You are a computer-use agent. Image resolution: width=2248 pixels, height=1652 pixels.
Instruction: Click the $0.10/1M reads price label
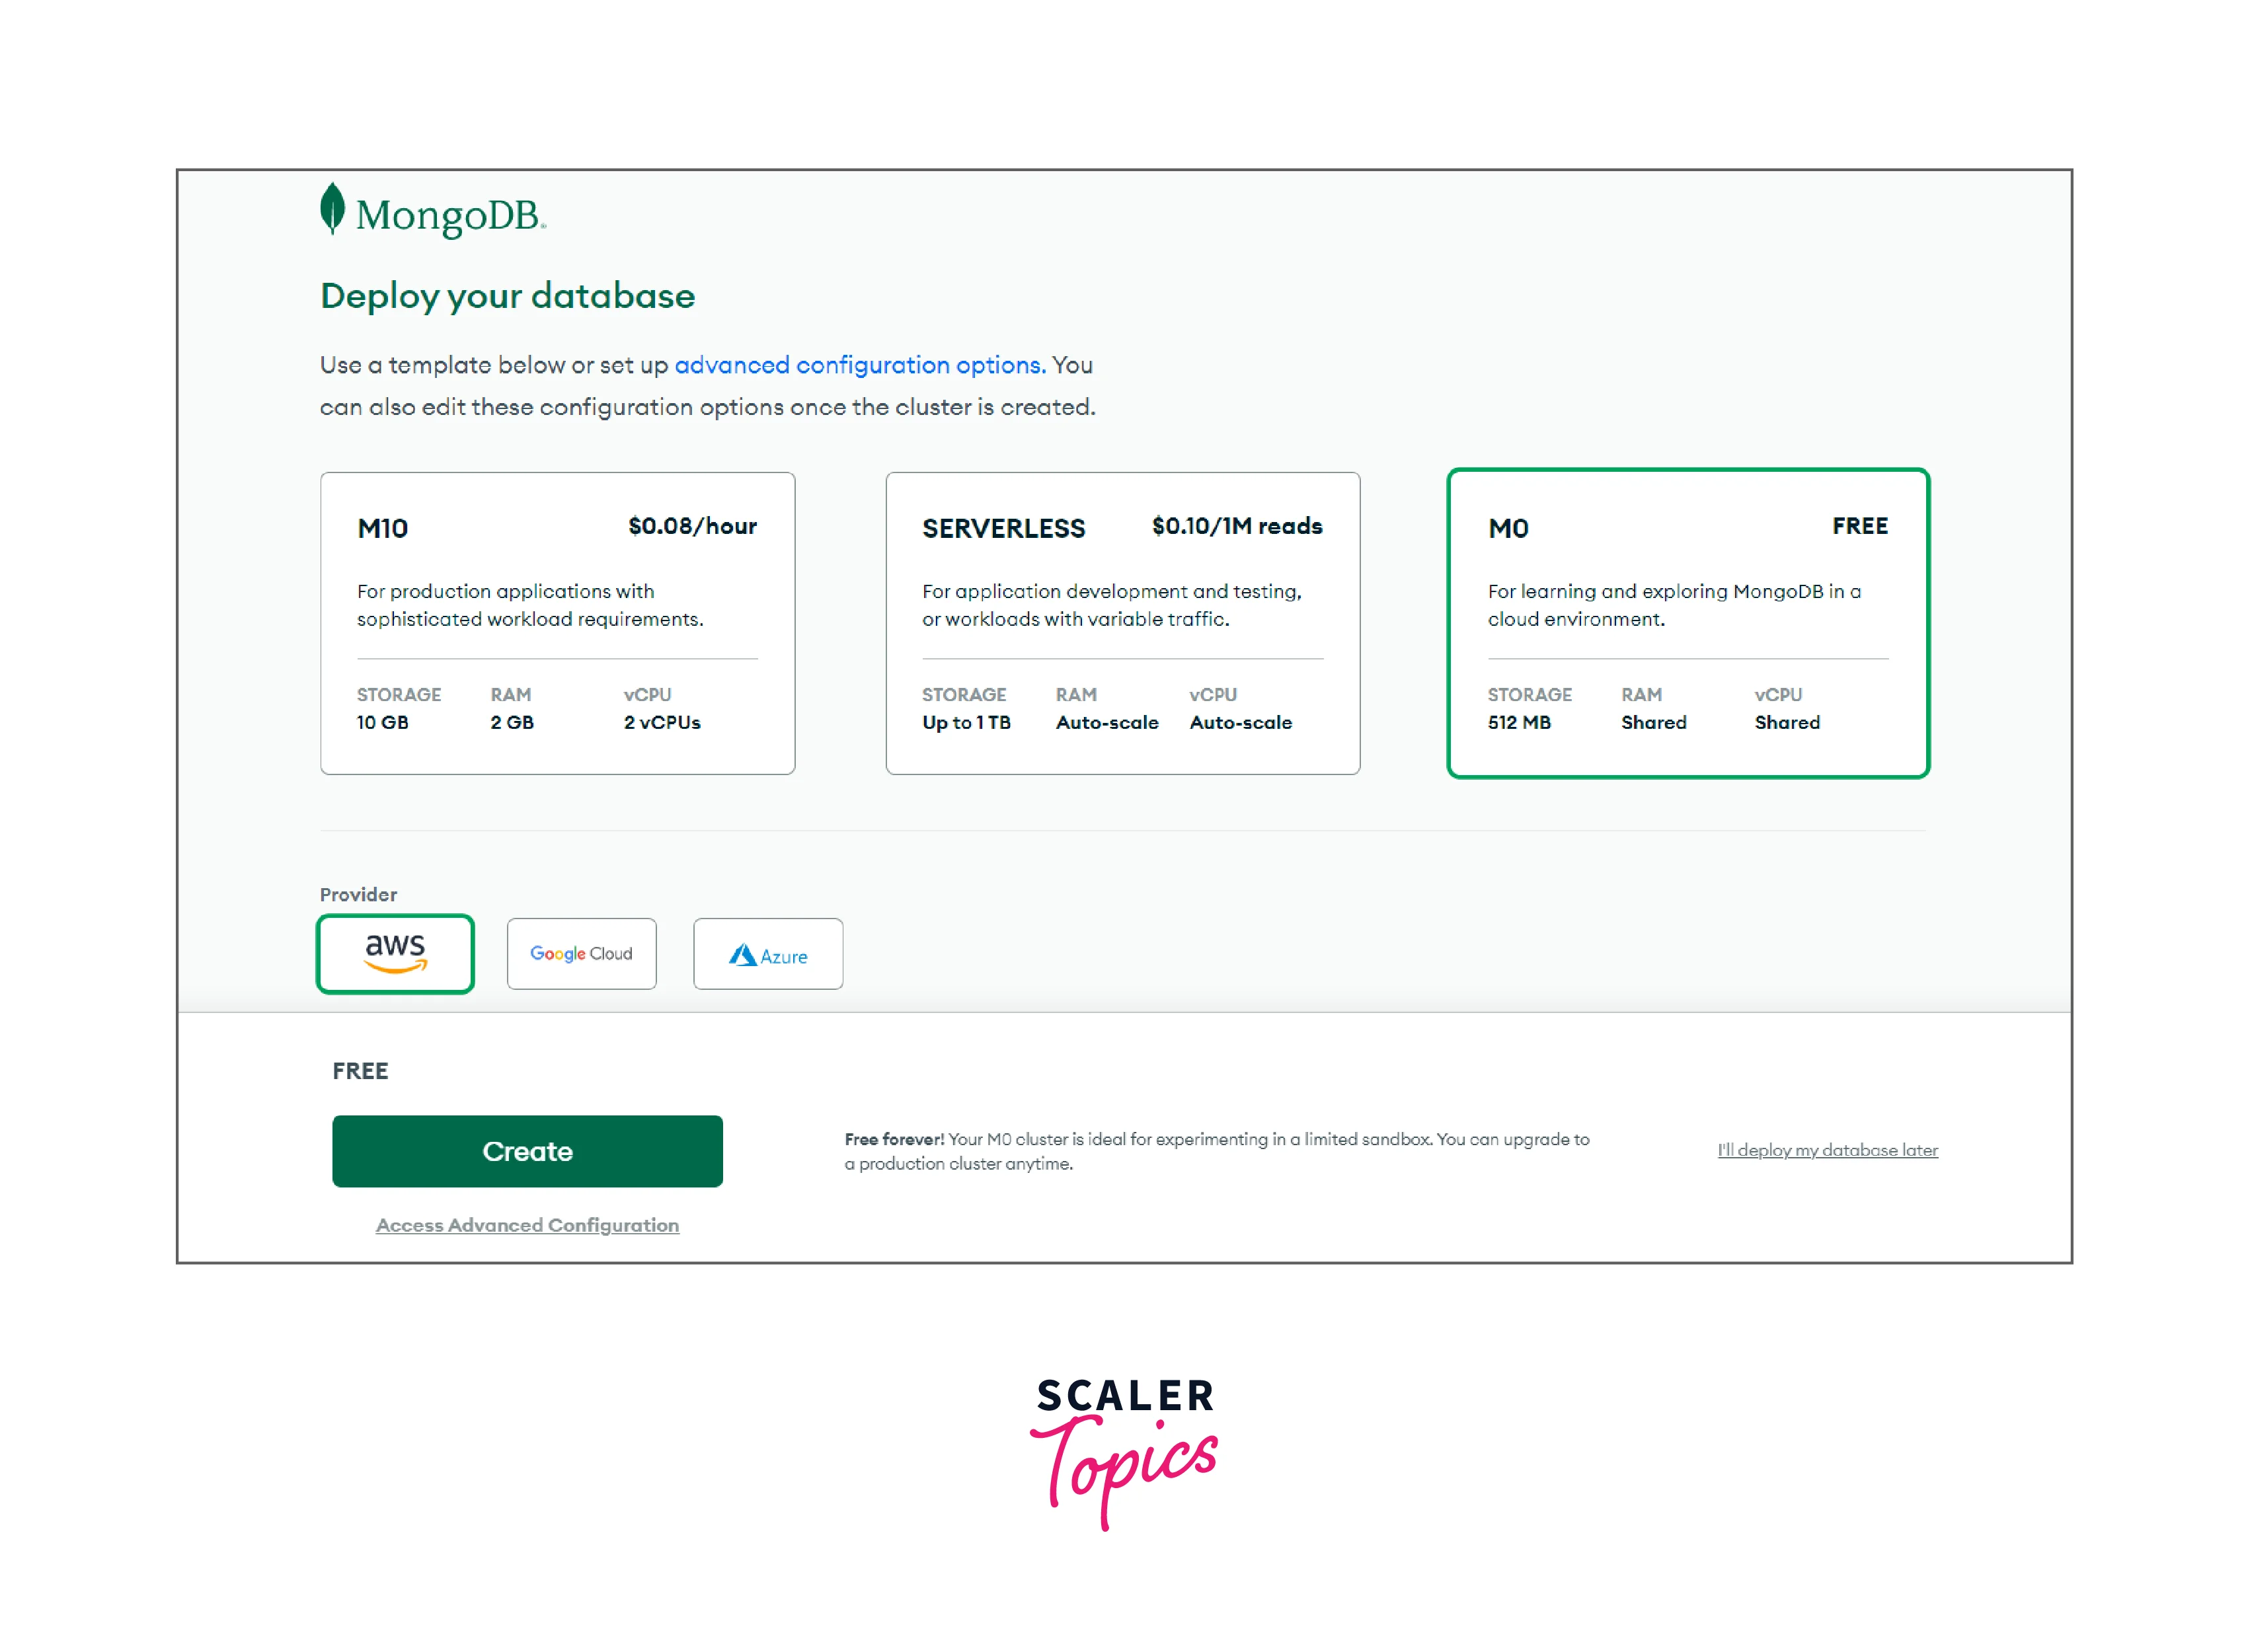[x=1236, y=526]
